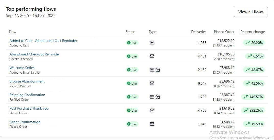Click the Percent change column header
The image size is (274, 140).
coord(253,32)
